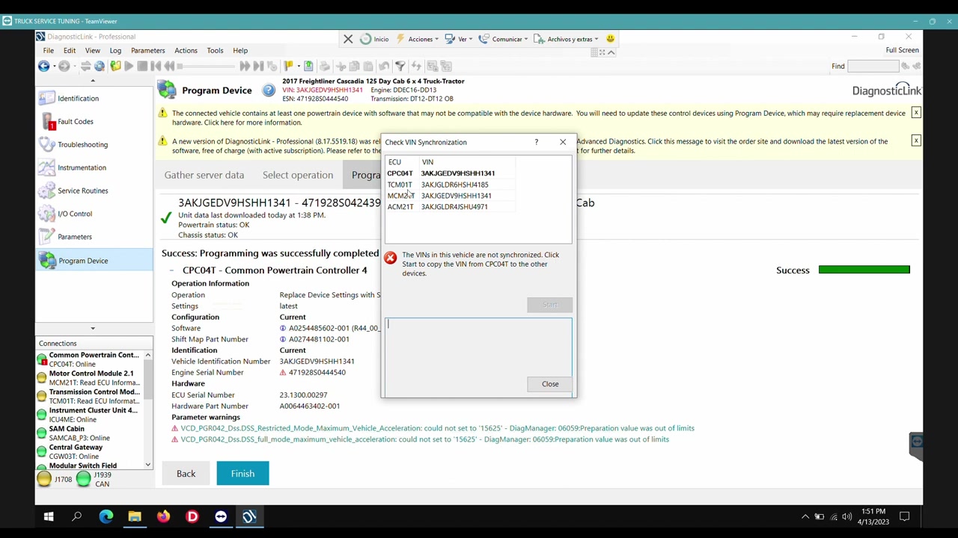The height and width of the screenshot is (538, 958).
Task: Open the File menu
Action: [48, 51]
